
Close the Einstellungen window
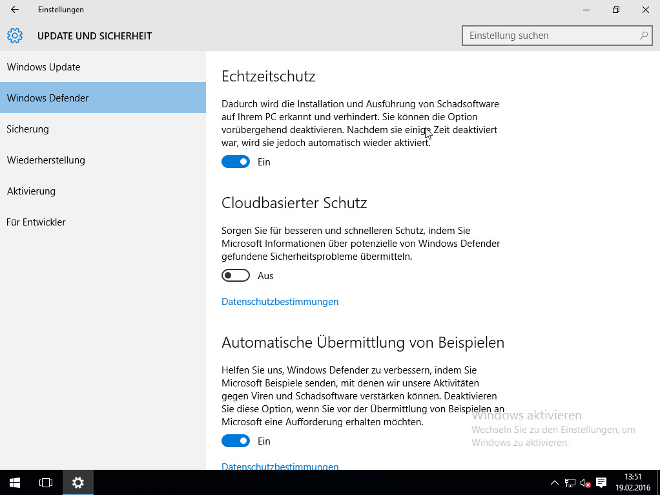(x=646, y=10)
